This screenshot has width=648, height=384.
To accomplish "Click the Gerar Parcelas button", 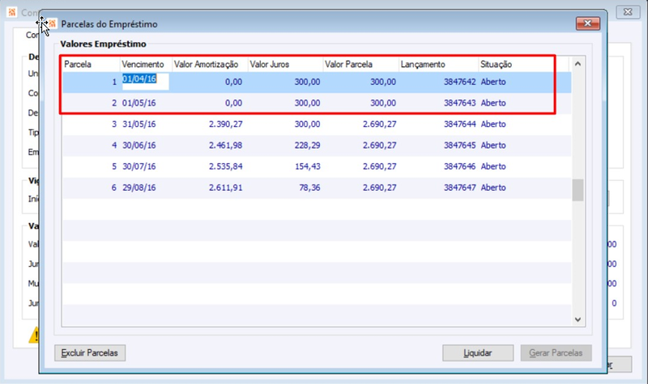I will [556, 353].
